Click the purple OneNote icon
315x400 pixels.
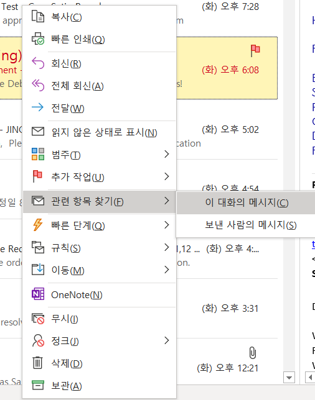[x=38, y=294]
